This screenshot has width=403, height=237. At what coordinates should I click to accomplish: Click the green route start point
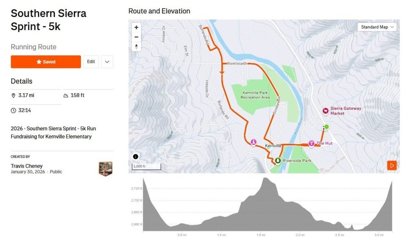[326, 127]
